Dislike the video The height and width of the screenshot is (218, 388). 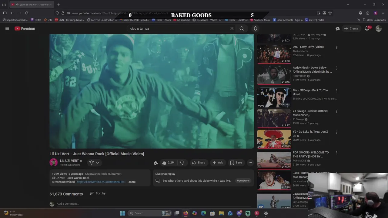182,163
